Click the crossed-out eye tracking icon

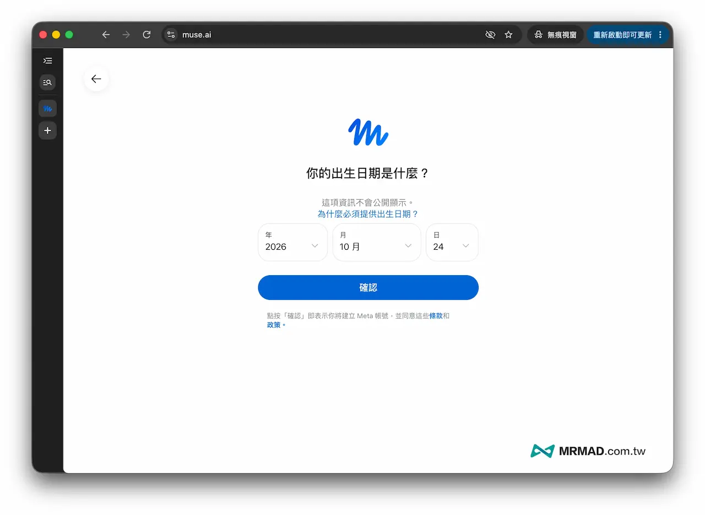coord(490,35)
